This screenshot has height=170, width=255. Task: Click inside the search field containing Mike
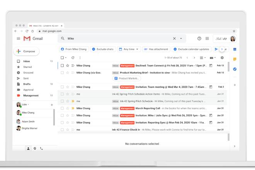click(116, 39)
